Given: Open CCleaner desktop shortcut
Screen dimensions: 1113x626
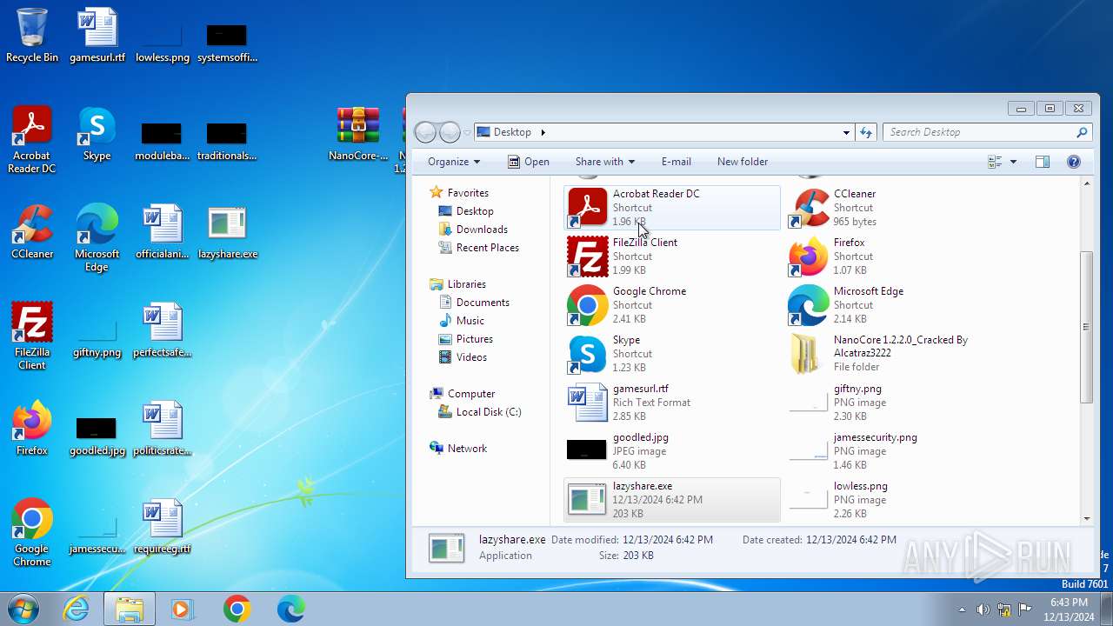Looking at the screenshot, I should [32, 232].
